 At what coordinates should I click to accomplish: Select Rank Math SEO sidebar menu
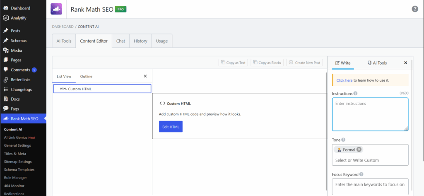(23, 119)
